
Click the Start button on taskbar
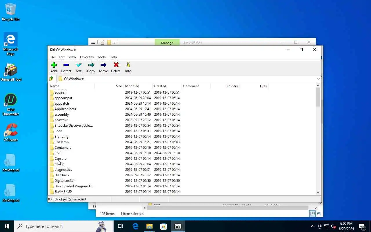pyautogui.click(x=7, y=226)
